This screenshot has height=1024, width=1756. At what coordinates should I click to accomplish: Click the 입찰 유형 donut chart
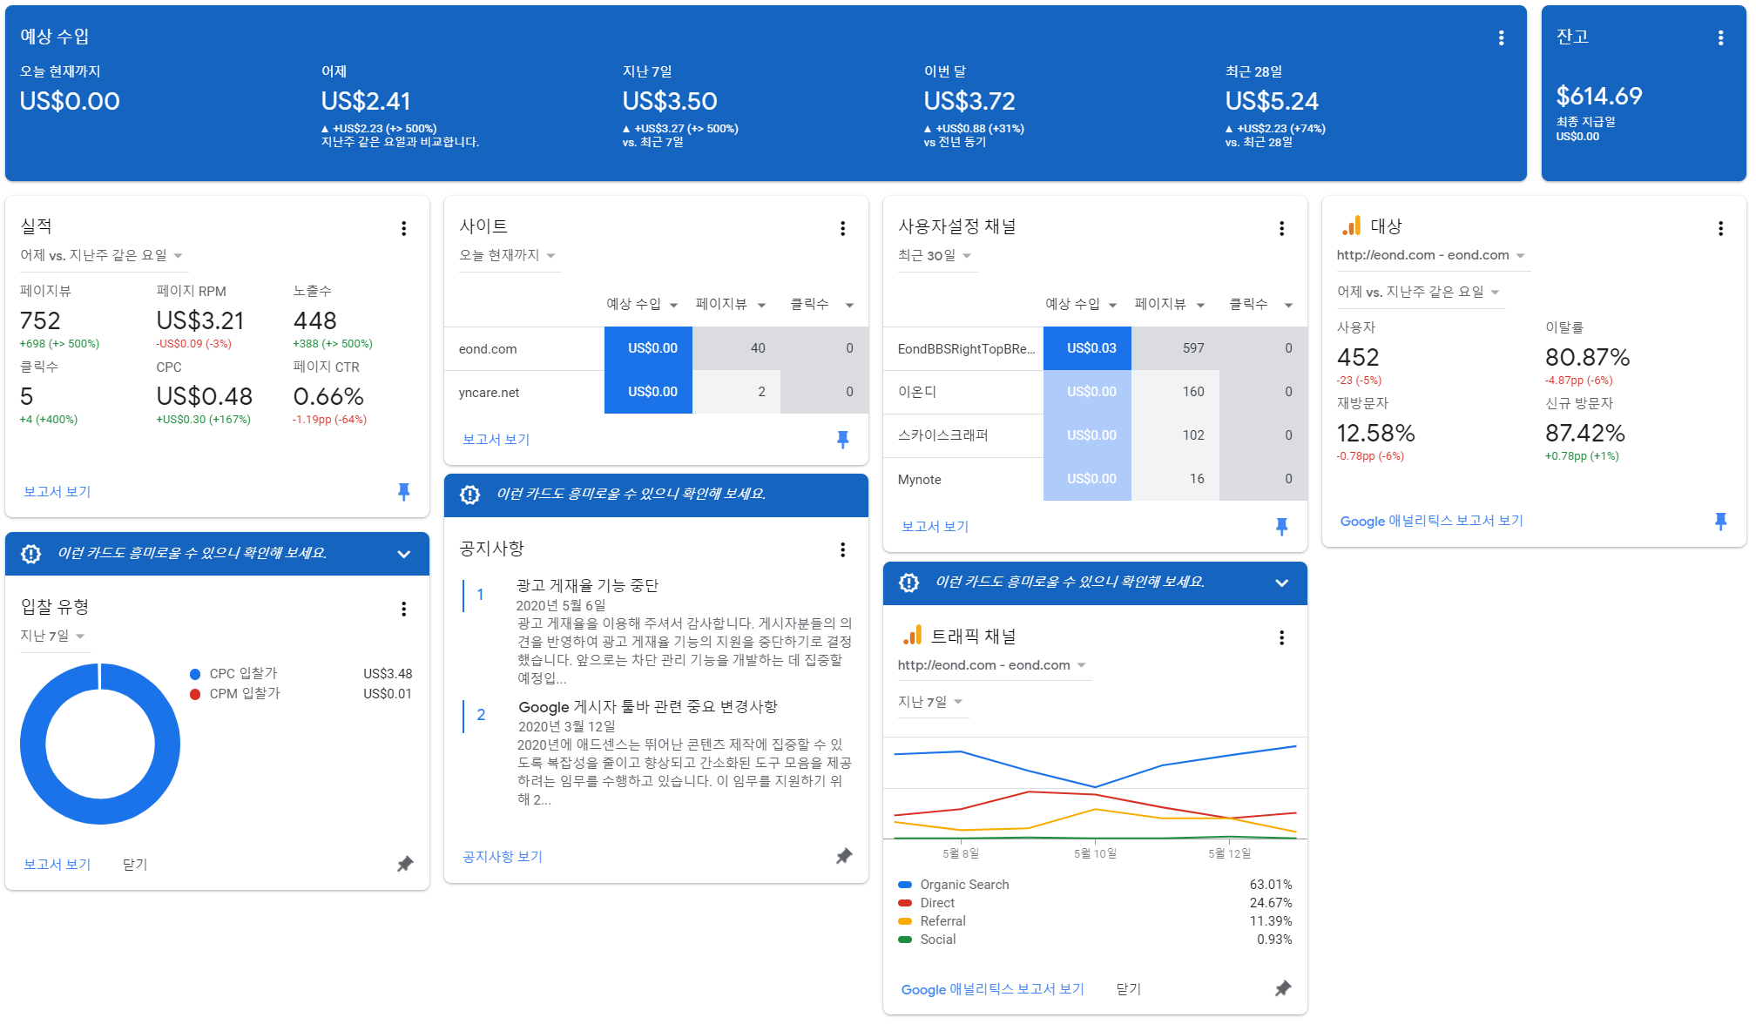click(x=100, y=744)
